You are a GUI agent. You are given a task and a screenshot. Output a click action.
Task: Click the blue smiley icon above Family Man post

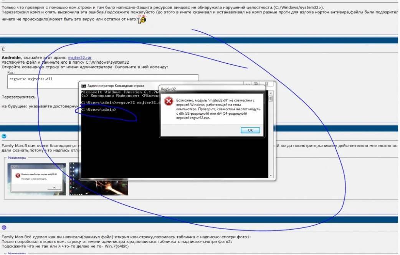point(4,136)
